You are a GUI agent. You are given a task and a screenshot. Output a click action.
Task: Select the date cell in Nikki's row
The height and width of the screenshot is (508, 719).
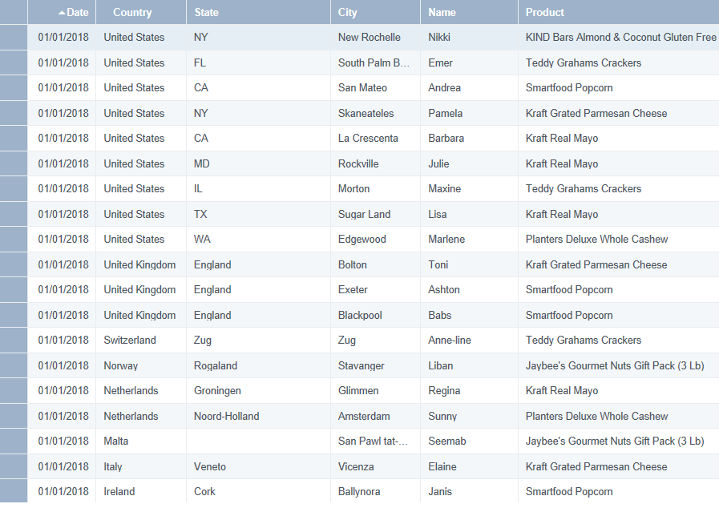(x=62, y=37)
